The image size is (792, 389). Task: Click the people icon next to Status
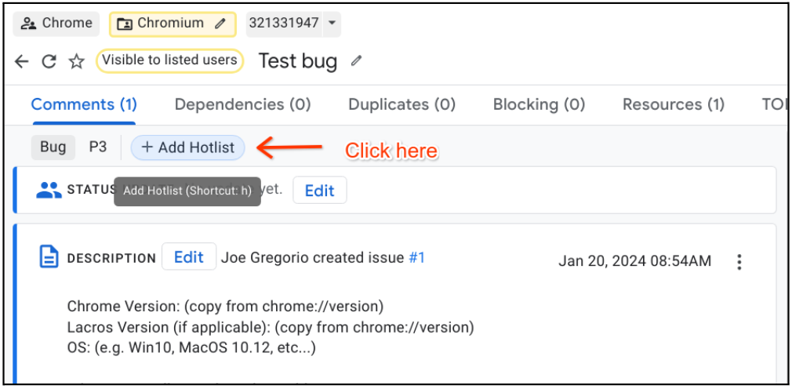pos(49,190)
